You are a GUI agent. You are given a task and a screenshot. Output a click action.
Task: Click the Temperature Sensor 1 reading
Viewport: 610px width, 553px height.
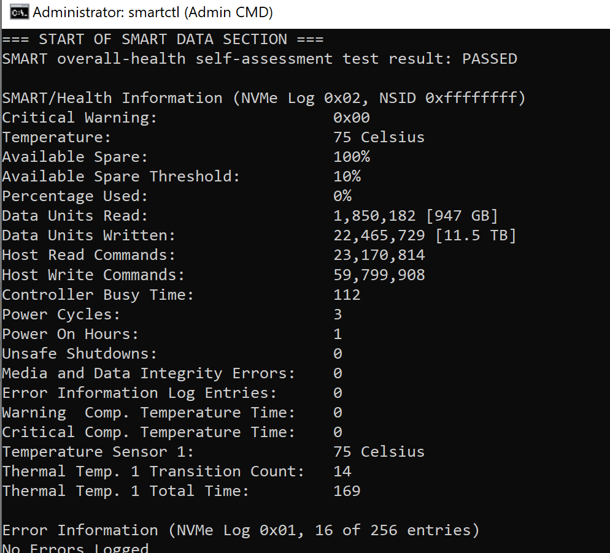tap(379, 452)
